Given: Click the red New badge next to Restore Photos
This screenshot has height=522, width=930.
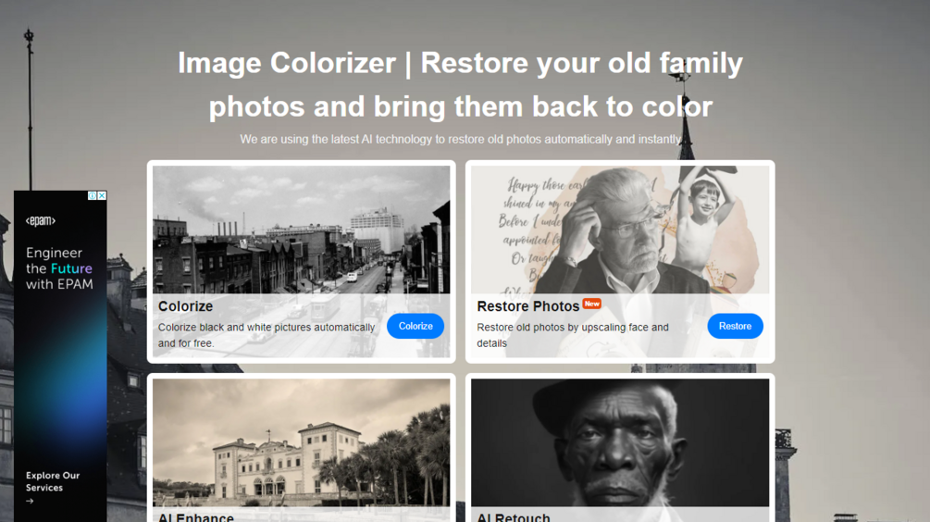Looking at the screenshot, I should (591, 304).
